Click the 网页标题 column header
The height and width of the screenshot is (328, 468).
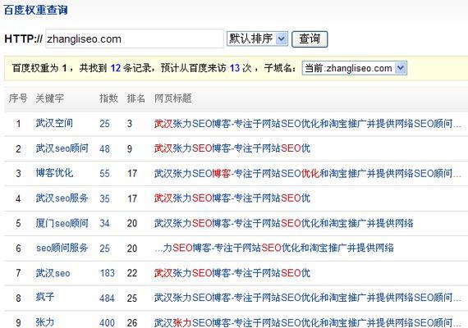coord(172,98)
